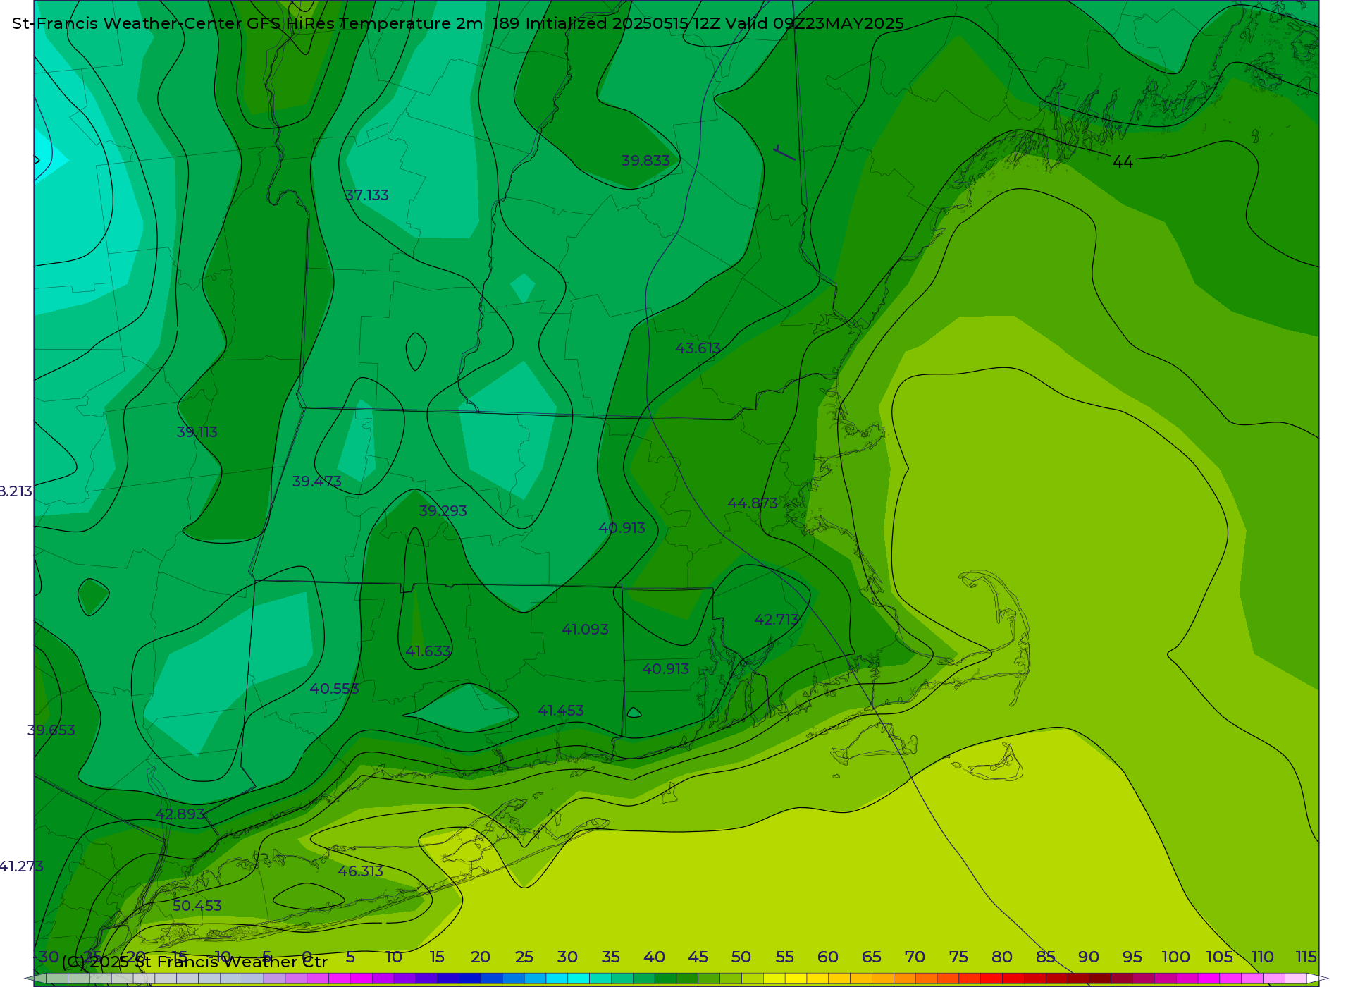The image size is (1353, 987).
Task: Select the 39.113 temperature label
Action: point(197,432)
